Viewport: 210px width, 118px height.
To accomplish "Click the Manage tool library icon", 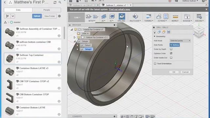I will coord(187,17).
